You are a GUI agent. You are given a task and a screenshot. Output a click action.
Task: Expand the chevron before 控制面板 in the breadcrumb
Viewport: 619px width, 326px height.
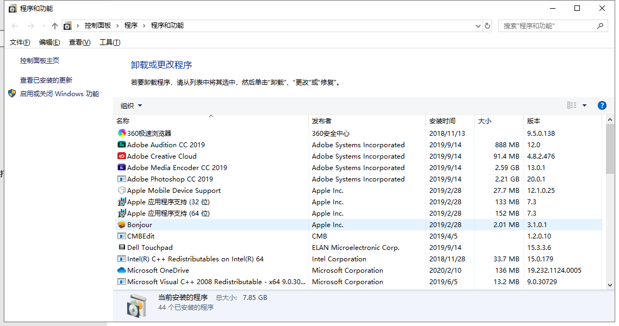pos(78,26)
